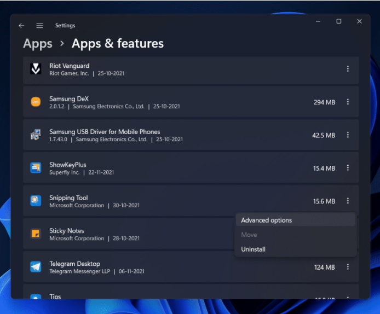Click the Telegram Desktop app icon
Screen dimensions: 380x314
(36, 267)
